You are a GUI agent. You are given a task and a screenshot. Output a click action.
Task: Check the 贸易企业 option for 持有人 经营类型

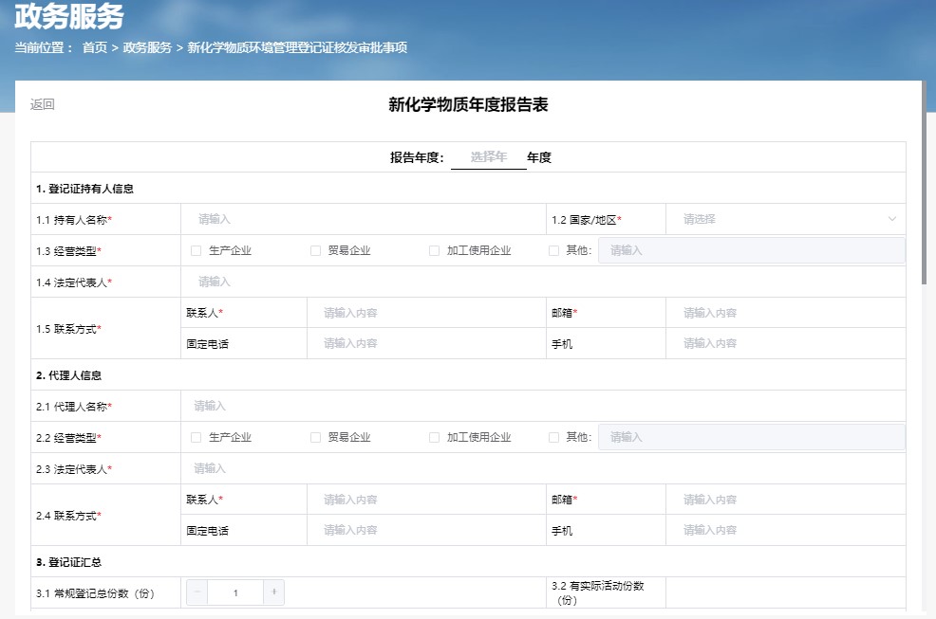[x=315, y=250]
